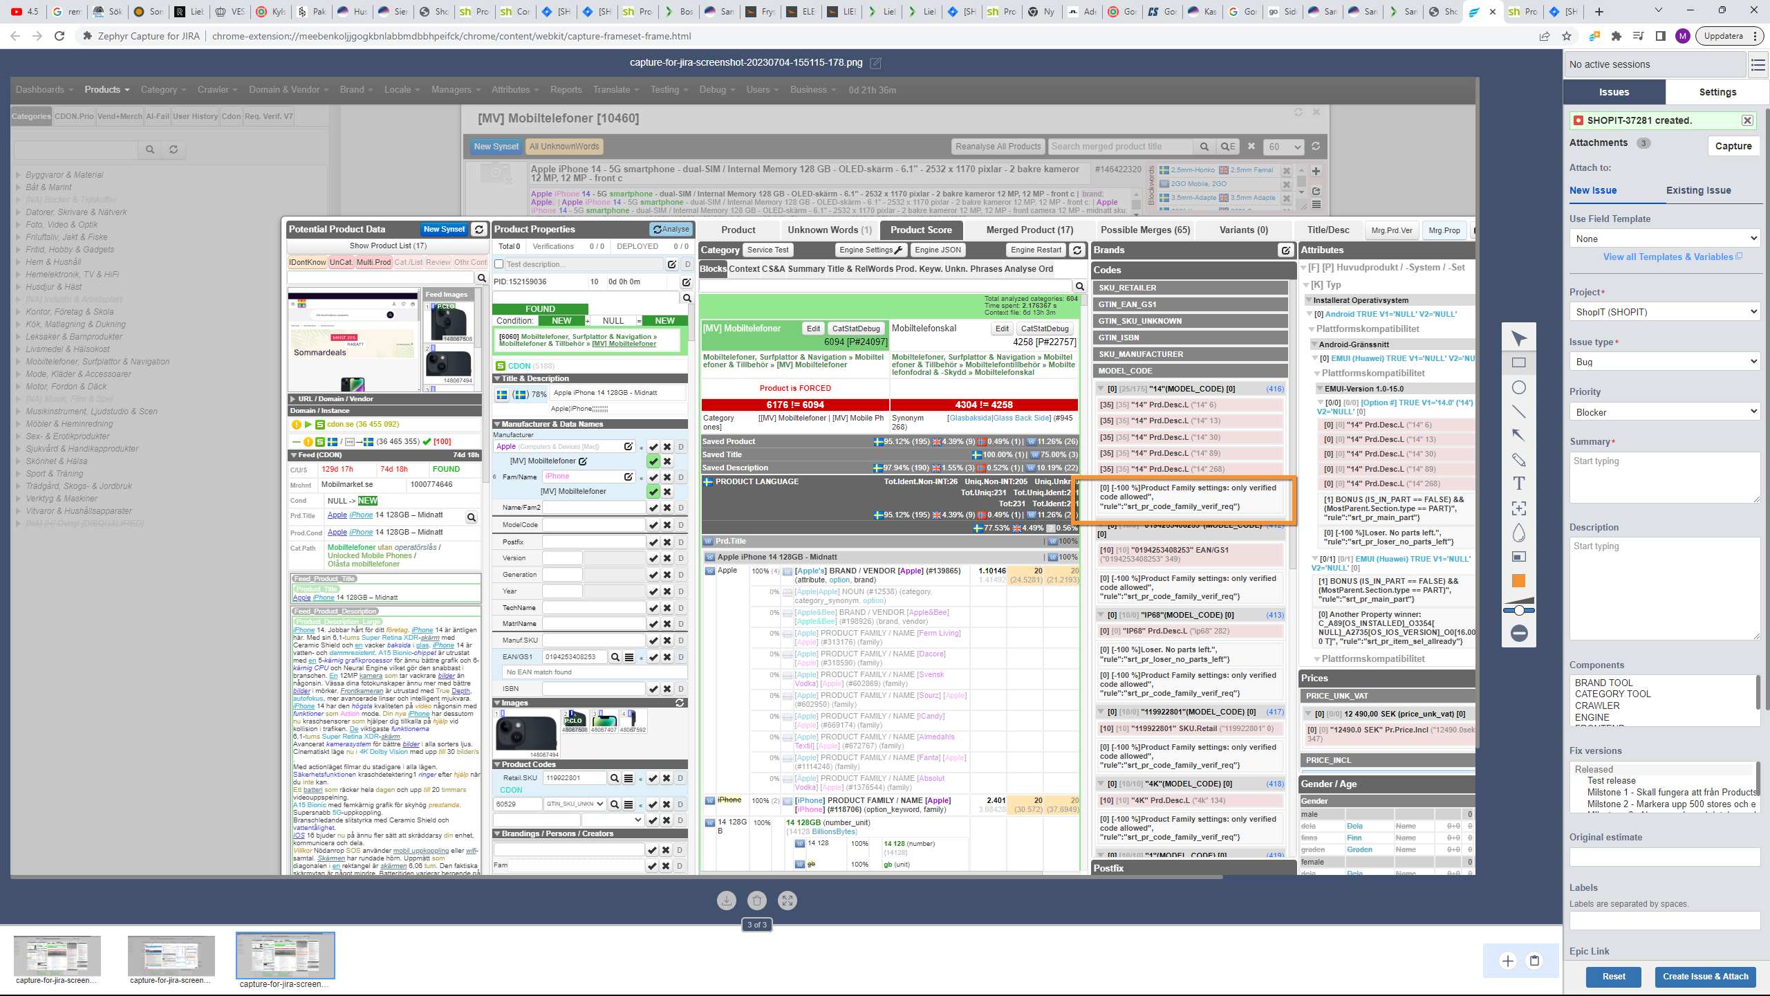Edit the screenshot file name

(875, 63)
